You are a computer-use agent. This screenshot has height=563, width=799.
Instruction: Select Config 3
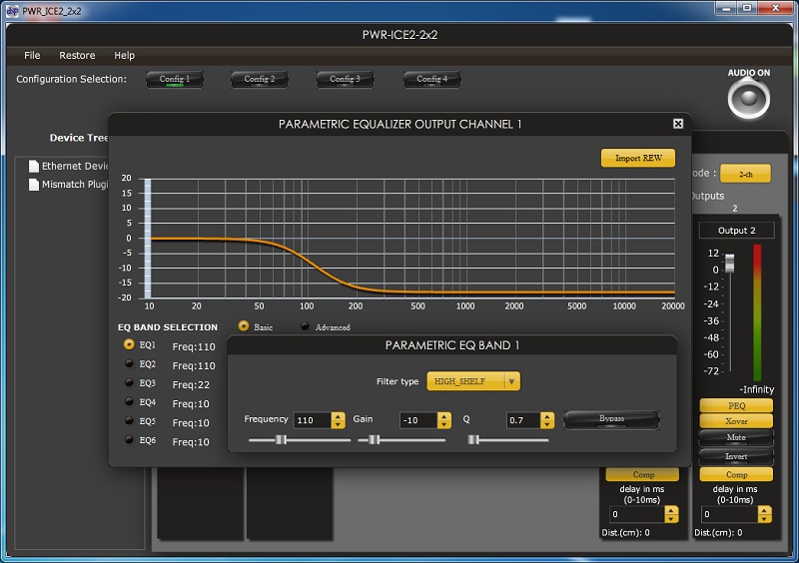(x=345, y=80)
